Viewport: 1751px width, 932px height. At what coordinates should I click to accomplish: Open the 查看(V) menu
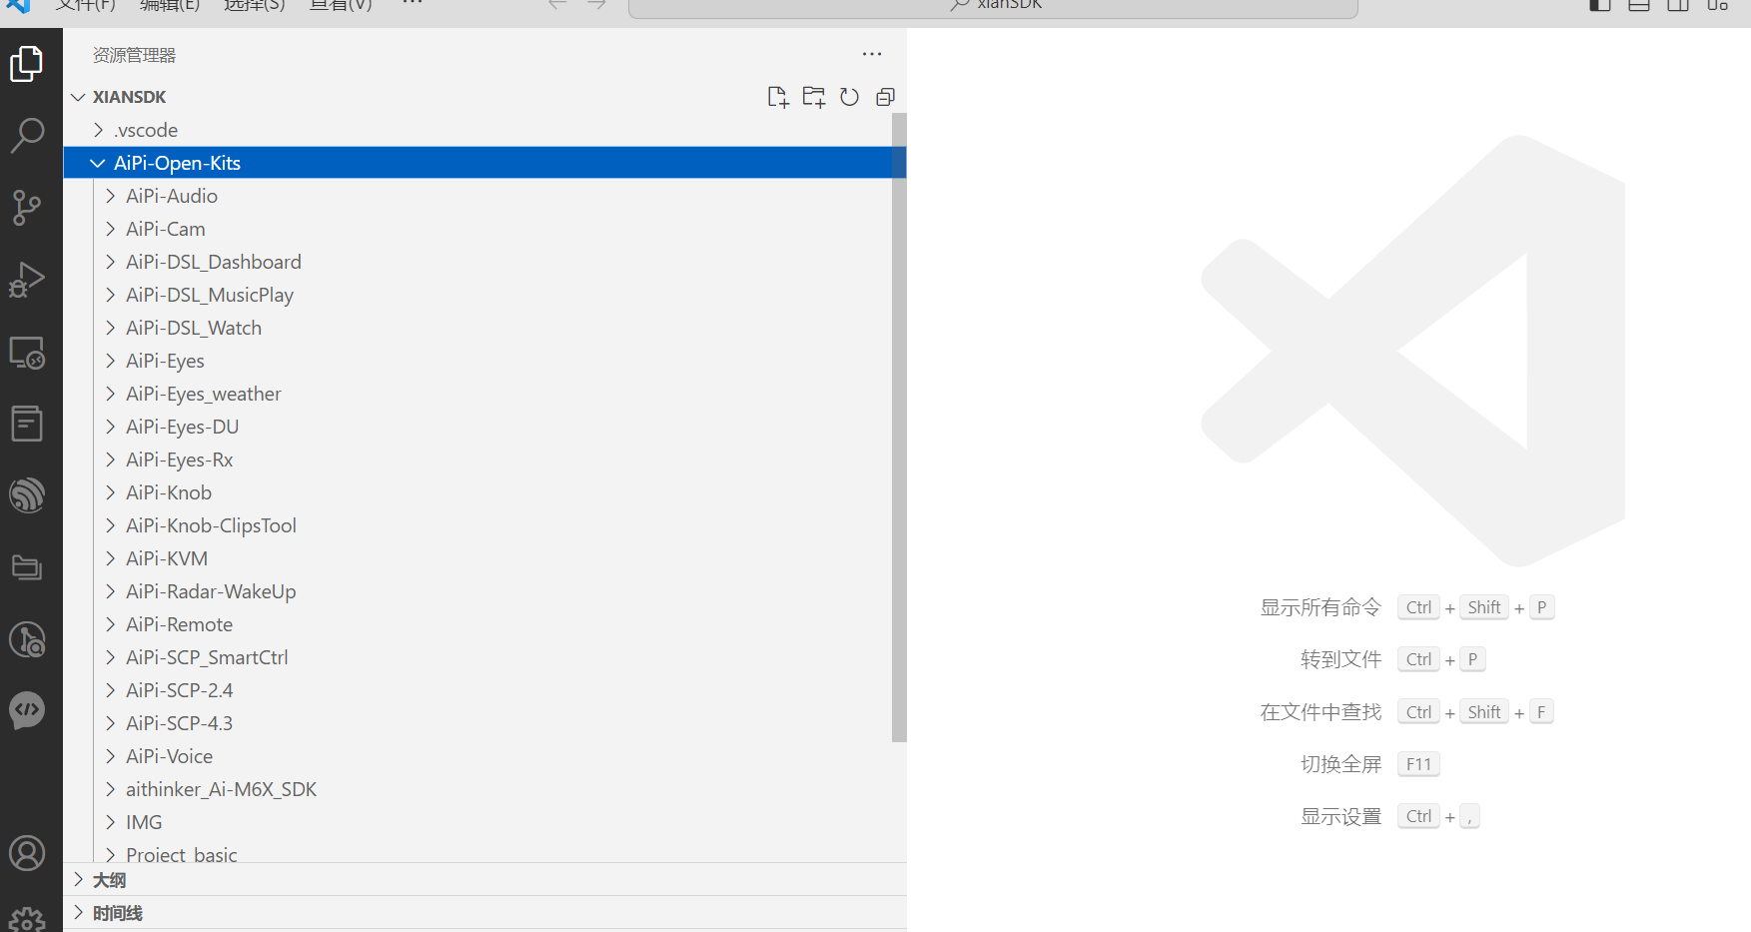[341, 5]
